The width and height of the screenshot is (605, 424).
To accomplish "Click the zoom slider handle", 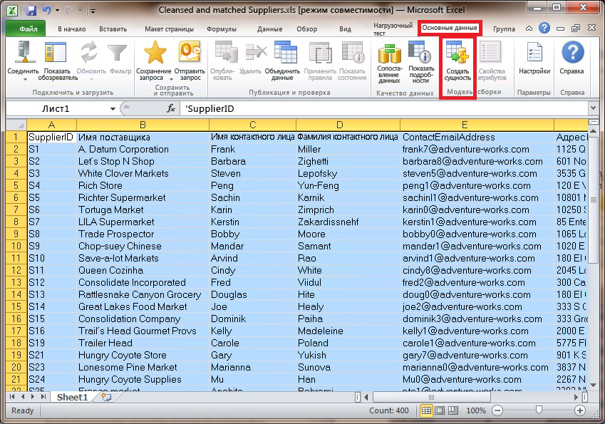I will point(539,410).
